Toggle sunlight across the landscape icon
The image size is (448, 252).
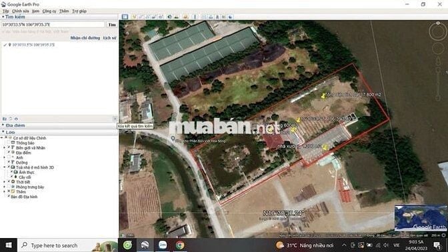177,17
